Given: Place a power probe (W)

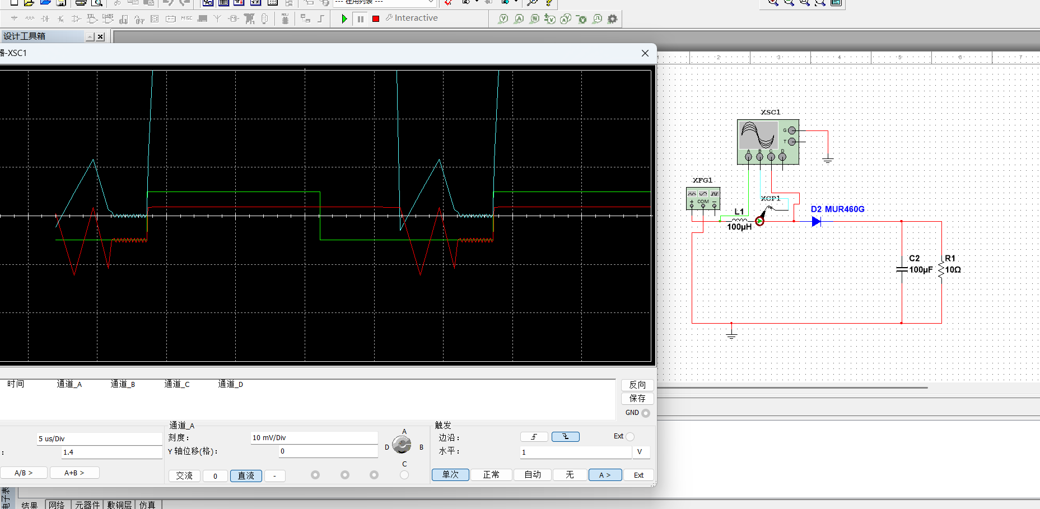Looking at the screenshot, I should pyautogui.click(x=535, y=18).
